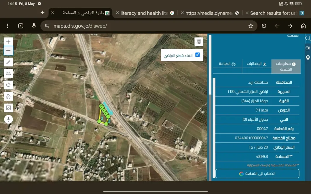Return map to home extent
Screen dimensions: 311x194
pyautogui.click(x=8, y=96)
